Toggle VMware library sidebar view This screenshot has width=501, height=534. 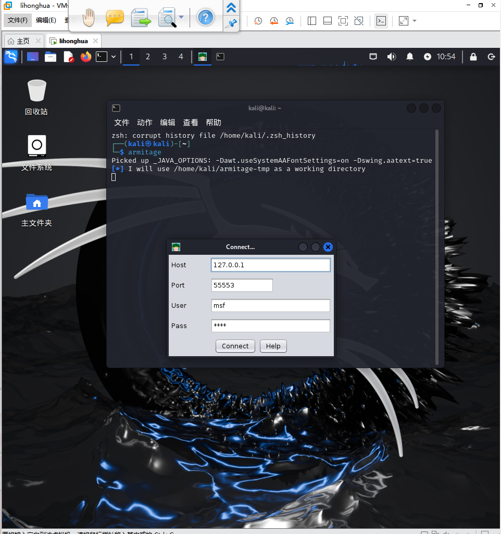(x=312, y=21)
